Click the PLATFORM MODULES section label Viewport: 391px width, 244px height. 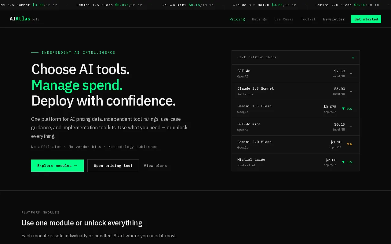click(40, 212)
